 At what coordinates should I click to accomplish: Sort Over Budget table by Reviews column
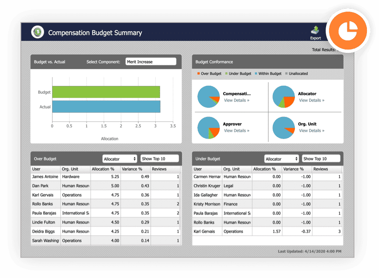point(165,169)
